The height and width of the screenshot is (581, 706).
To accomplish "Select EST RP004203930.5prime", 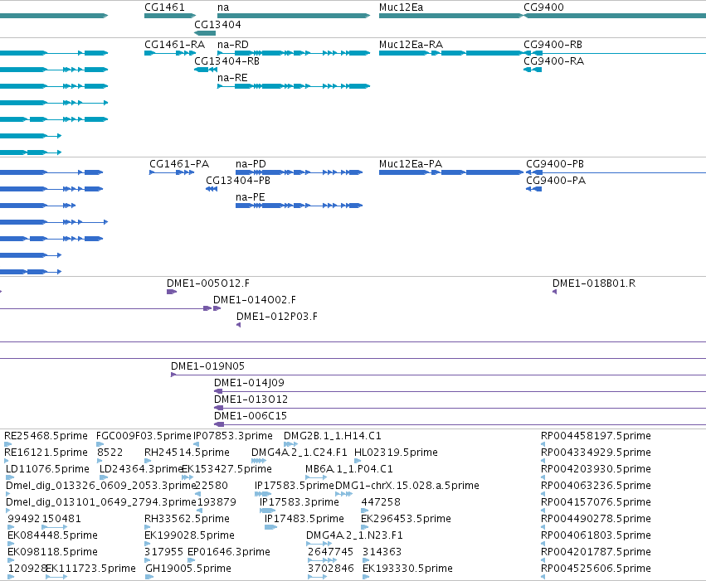I will pyautogui.click(x=596, y=469).
